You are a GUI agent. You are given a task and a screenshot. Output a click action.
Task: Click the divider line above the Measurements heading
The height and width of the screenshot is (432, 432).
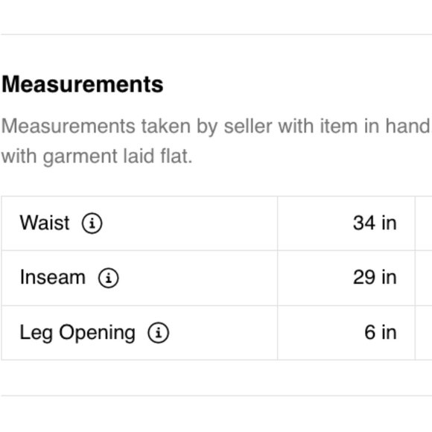[216, 35]
